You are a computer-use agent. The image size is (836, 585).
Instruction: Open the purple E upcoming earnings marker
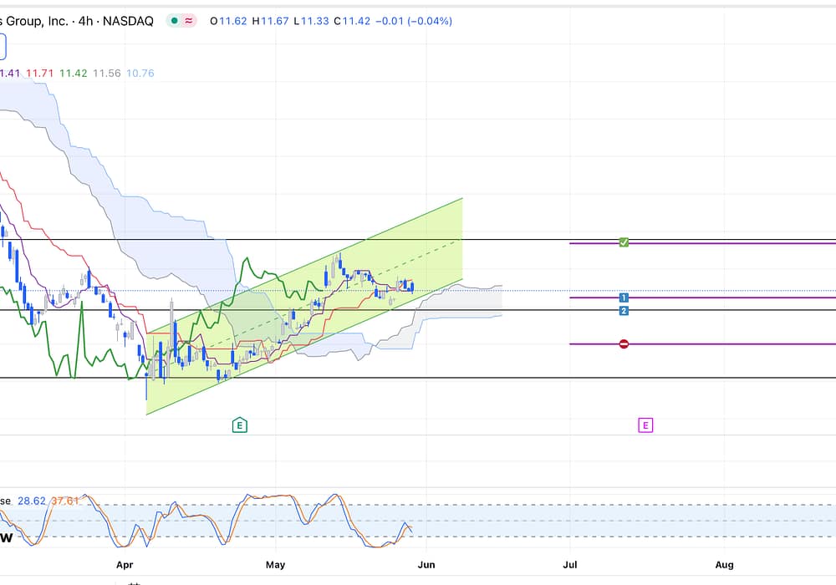coord(645,425)
